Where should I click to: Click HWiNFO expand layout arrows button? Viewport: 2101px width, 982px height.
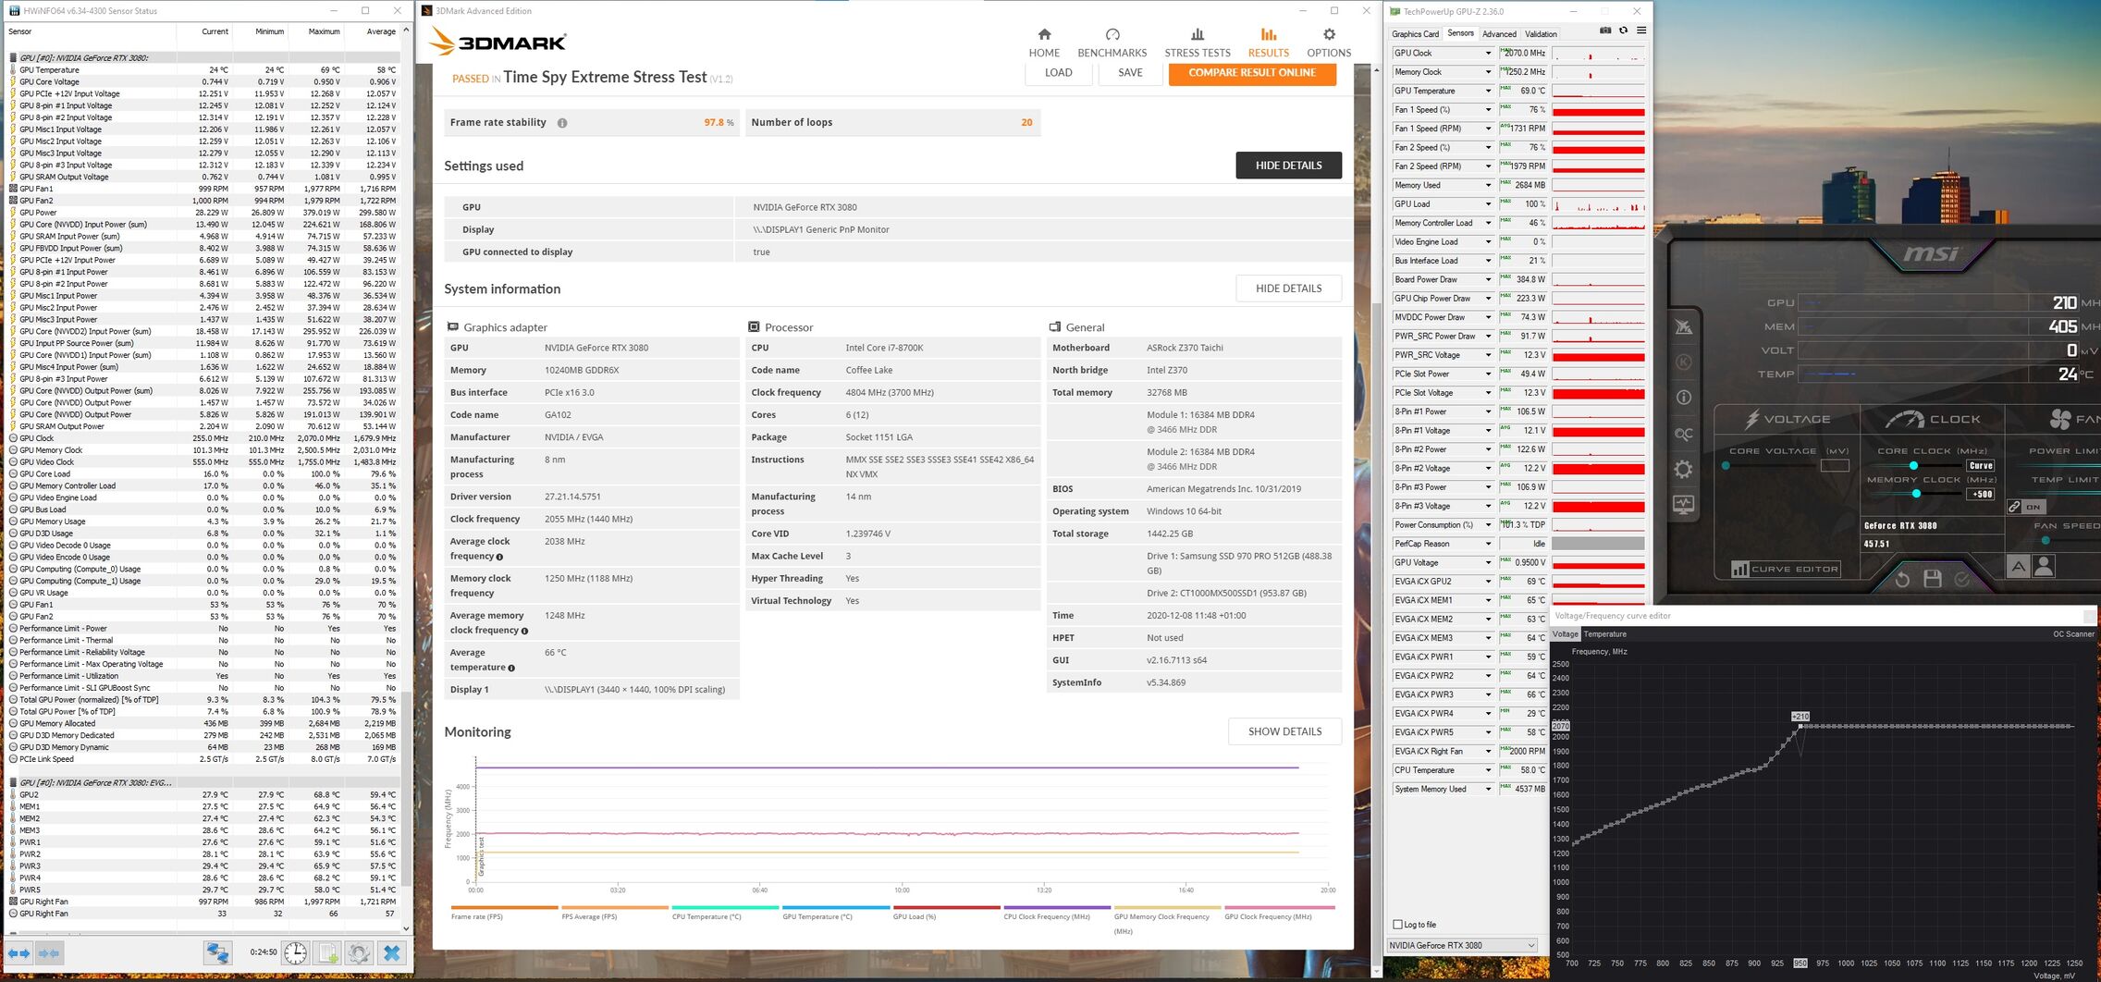coord(18,952)
